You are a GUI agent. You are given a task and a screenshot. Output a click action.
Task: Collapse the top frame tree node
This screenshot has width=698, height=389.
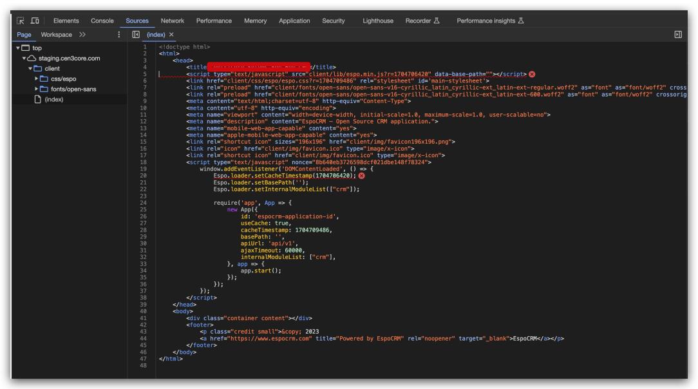(18, 48)
